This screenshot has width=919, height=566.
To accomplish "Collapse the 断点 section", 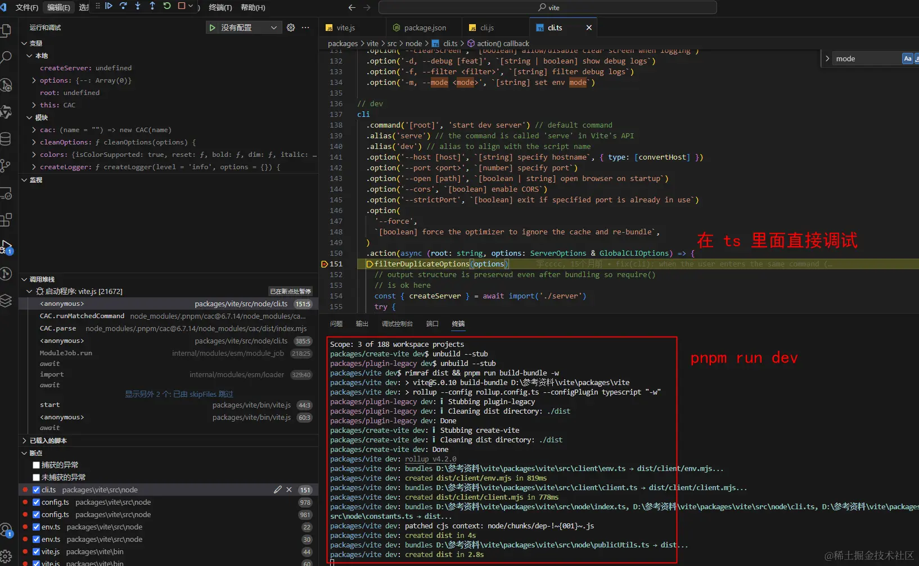I will click(x=24, y=453).
